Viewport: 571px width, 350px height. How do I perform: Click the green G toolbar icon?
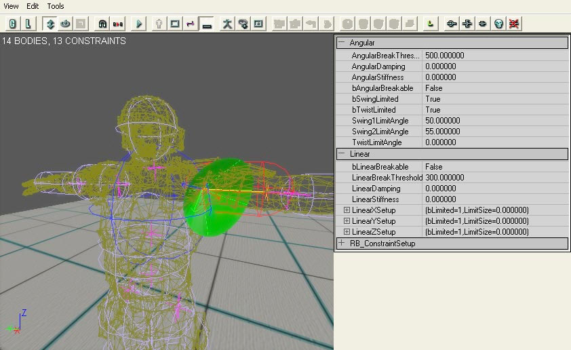13,24
